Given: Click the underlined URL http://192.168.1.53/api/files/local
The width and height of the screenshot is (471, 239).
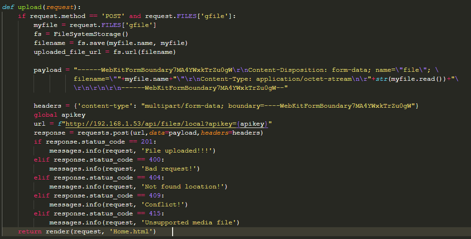Looking at the screenshot, I should [135, 124].
